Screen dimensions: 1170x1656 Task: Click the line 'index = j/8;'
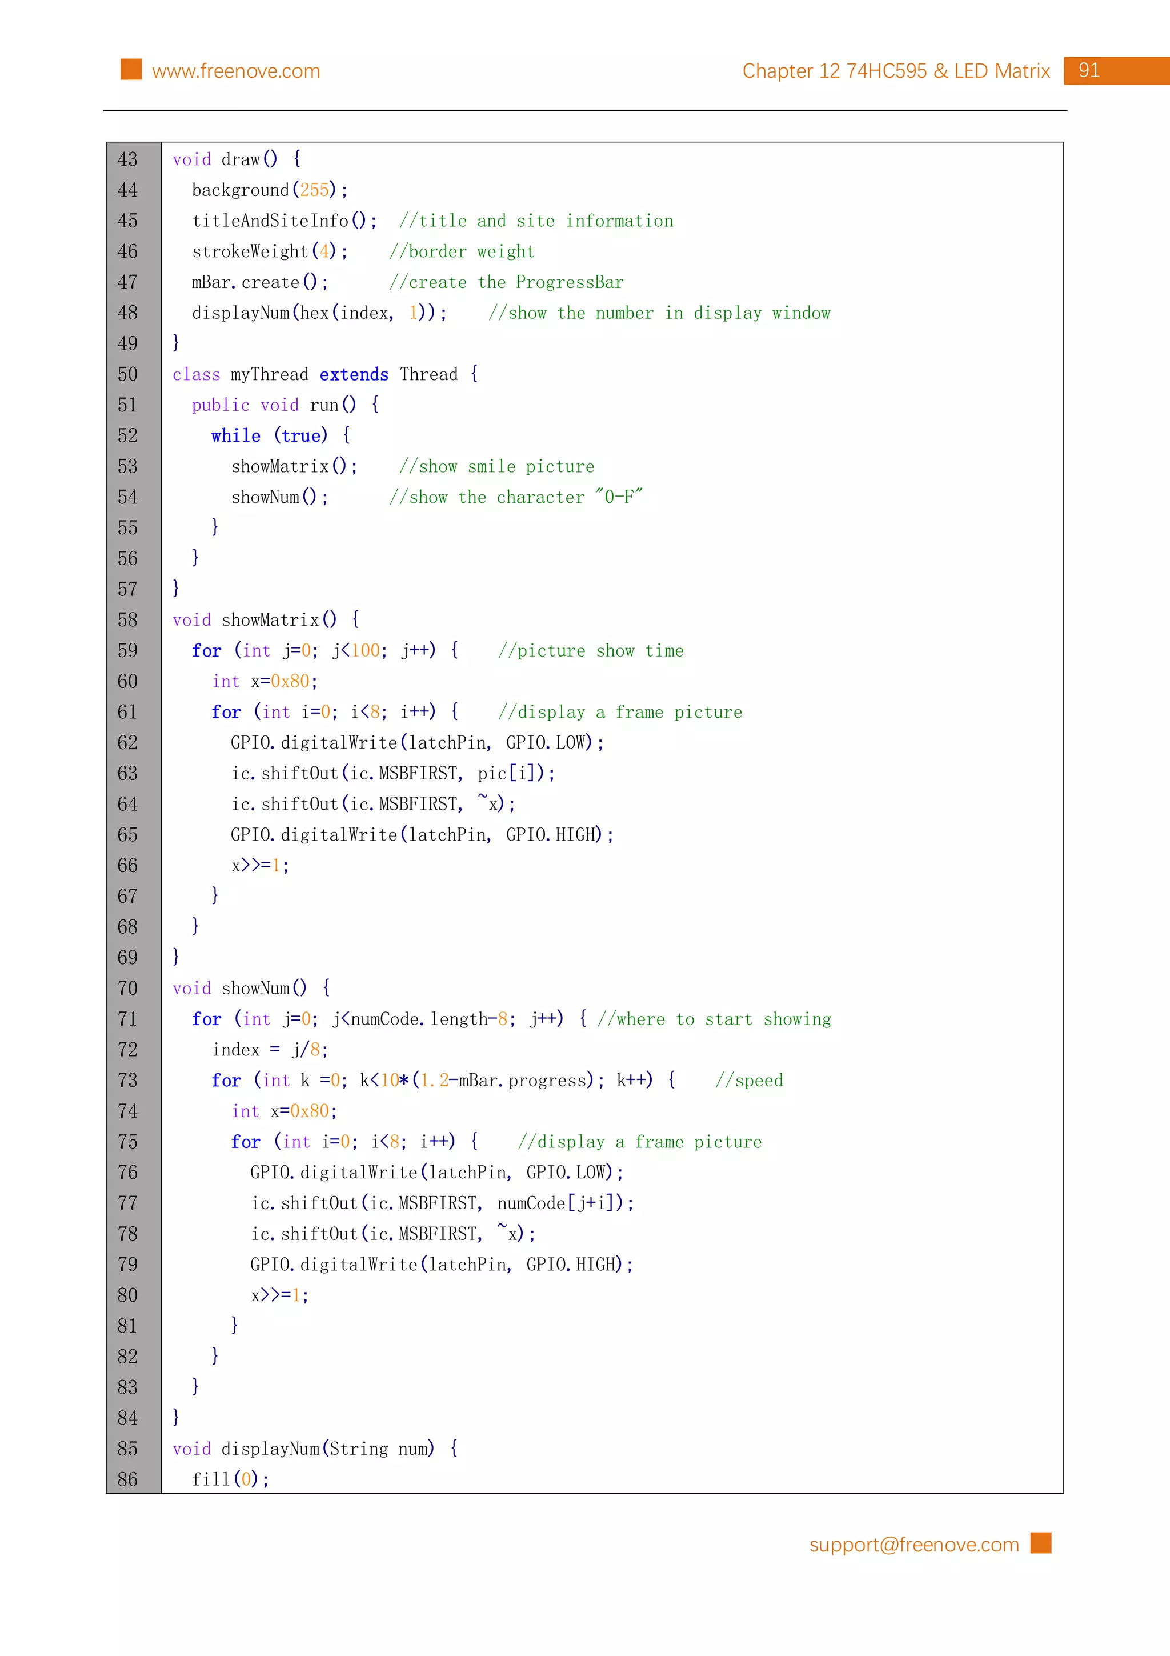tap(270, 1049)
